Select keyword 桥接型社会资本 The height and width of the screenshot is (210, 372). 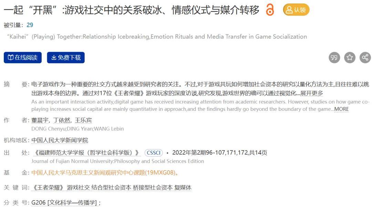153,188
